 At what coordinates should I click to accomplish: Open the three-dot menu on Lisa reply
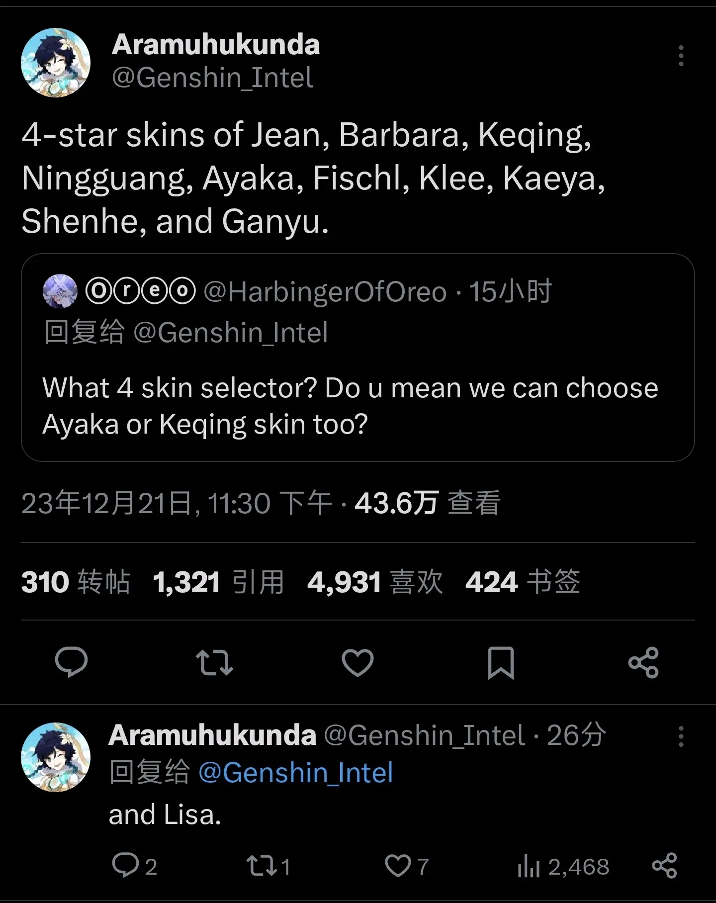(681, 736)
